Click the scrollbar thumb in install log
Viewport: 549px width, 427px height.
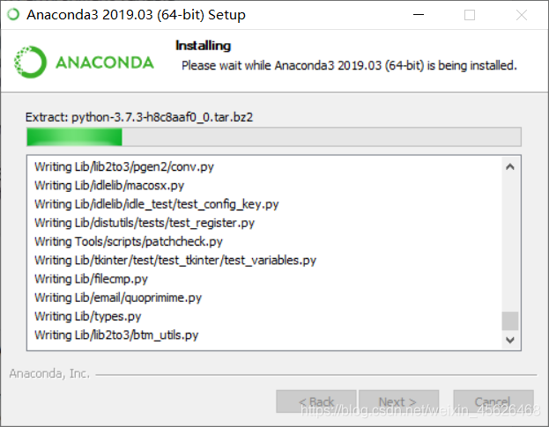pos(510,320)
